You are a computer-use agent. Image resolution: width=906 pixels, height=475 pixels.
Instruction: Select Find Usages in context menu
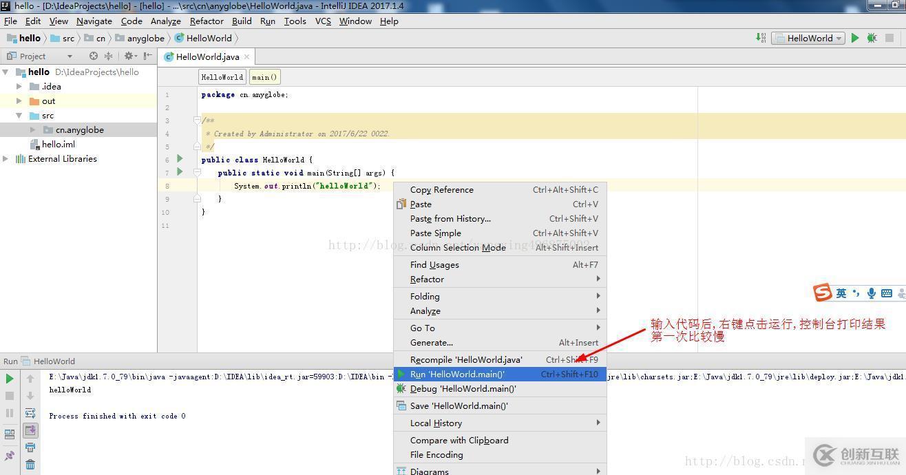(499, 264)
